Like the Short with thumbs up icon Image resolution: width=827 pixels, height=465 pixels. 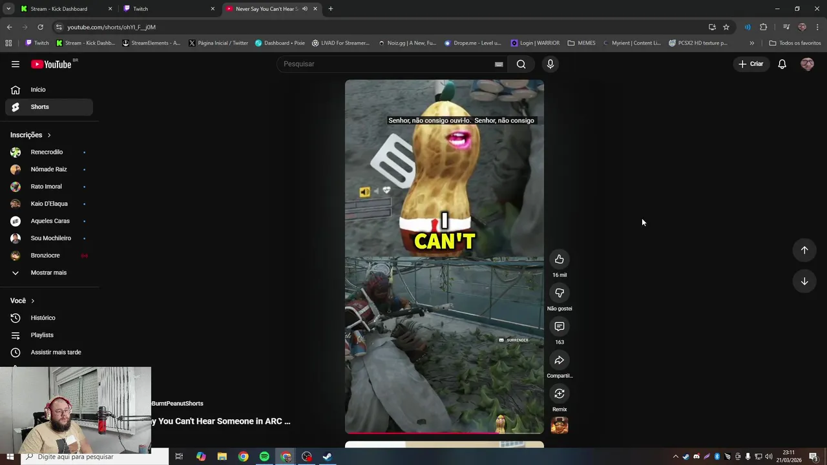(560, 259)
